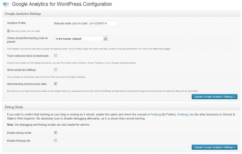Click the 'Show advanced settings:' label

coord(22,70)
